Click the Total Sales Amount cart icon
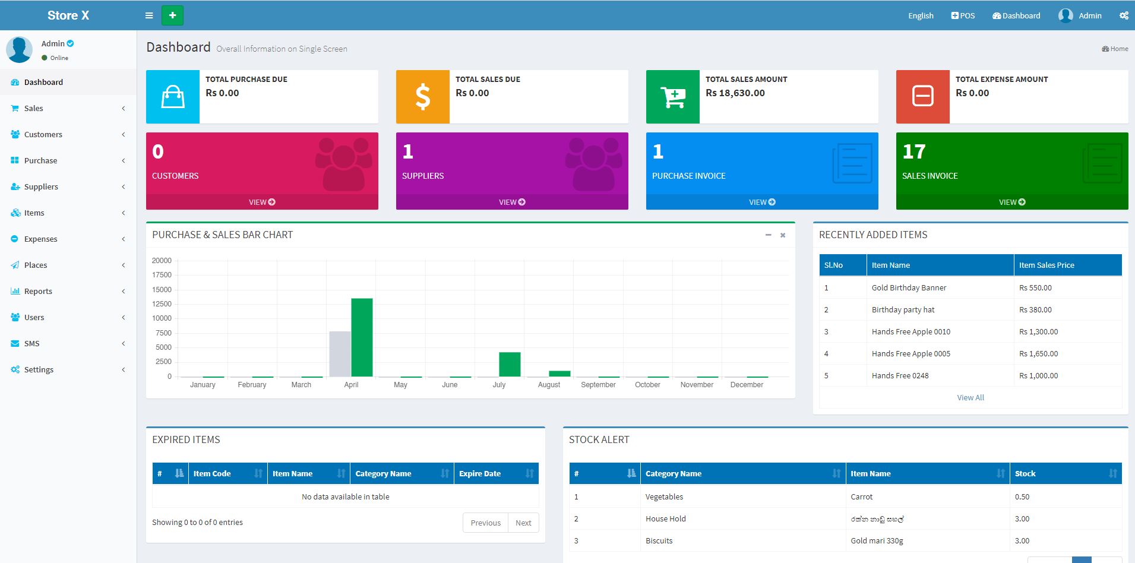Image resolution: width=1135 pixels, height=563 pixels. click(672, 97)
